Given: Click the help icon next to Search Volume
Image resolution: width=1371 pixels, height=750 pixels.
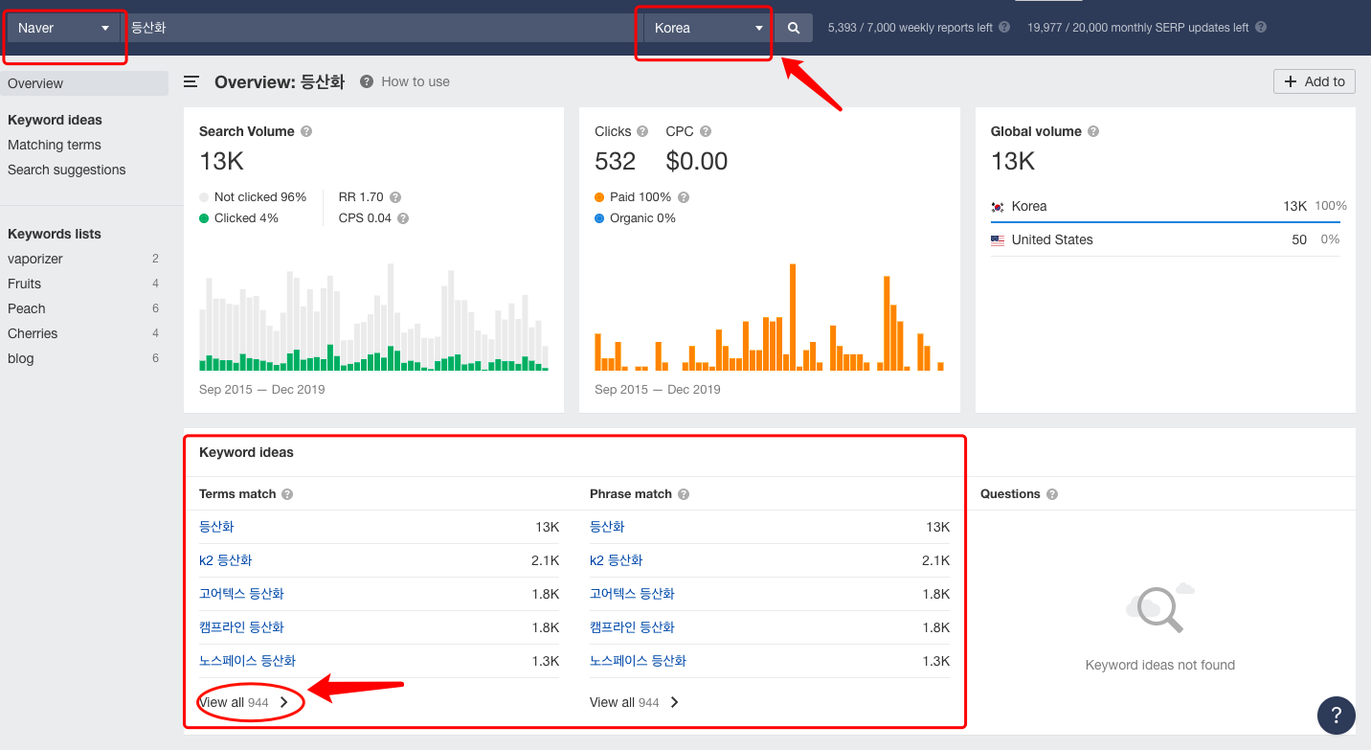Looking at the screenshot, I should [306, 132].
